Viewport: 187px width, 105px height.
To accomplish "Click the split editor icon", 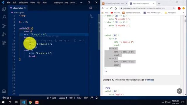I will [91, 8].
